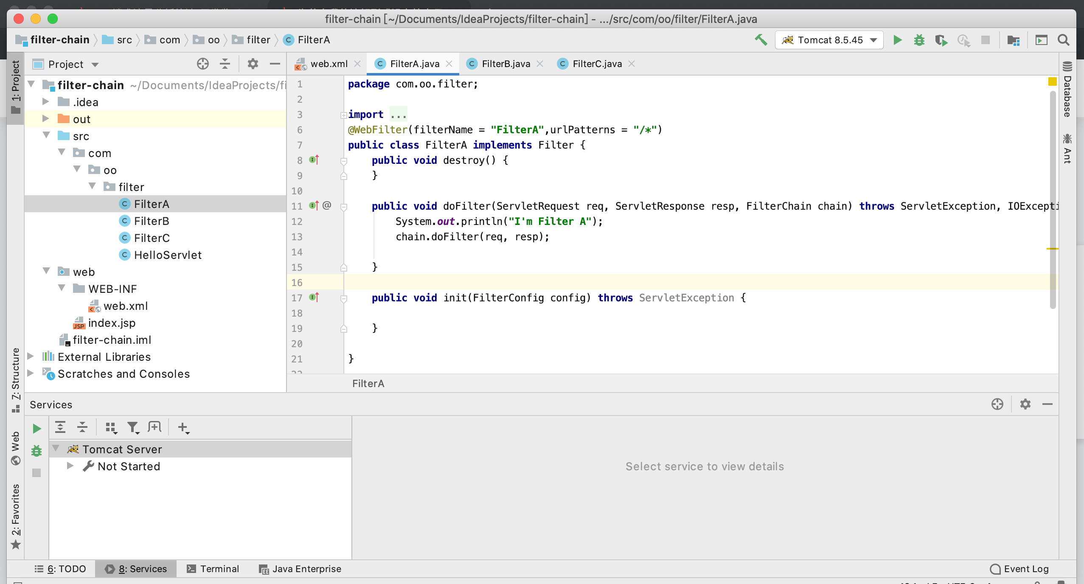Open Group By options in Services toolbar
This screenshot has height=584, width=1084.
coord(111,427)
